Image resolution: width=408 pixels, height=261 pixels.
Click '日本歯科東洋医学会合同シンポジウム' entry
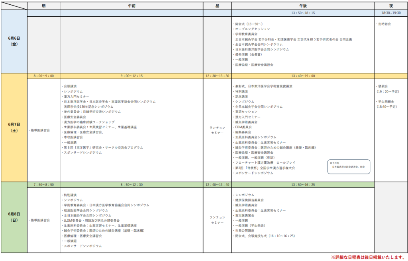point(261,49)
